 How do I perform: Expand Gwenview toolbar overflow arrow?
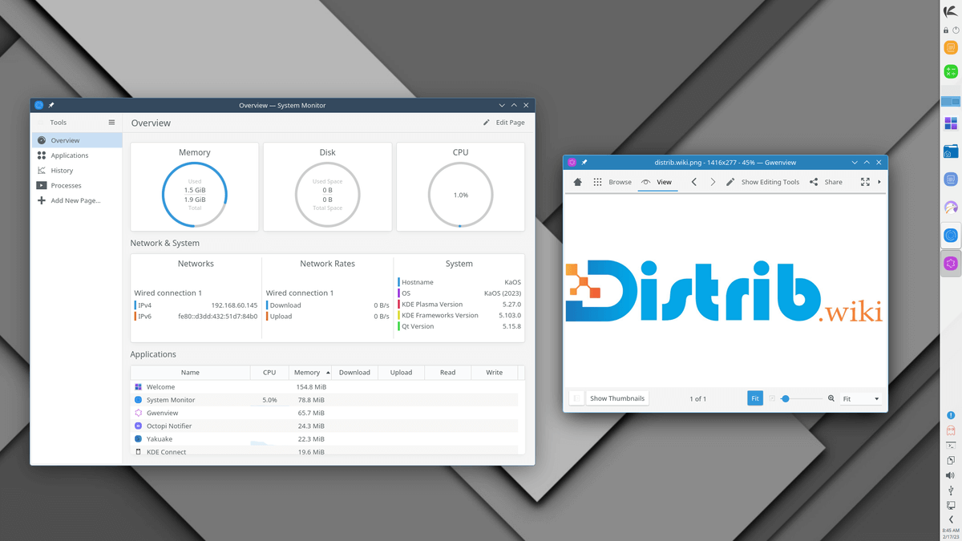tap(879, 182)
